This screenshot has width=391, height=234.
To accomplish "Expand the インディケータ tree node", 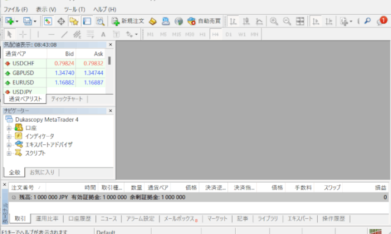I will (x=9, y=136).
